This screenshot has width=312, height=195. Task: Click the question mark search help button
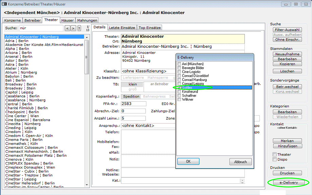click(x=79, y=28)
